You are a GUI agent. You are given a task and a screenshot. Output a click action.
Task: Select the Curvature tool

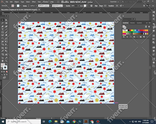(x=6, y=26)
